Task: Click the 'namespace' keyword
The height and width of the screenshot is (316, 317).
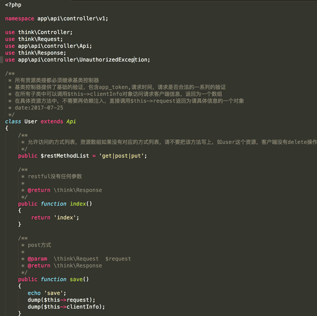Action: coord(19,19)
